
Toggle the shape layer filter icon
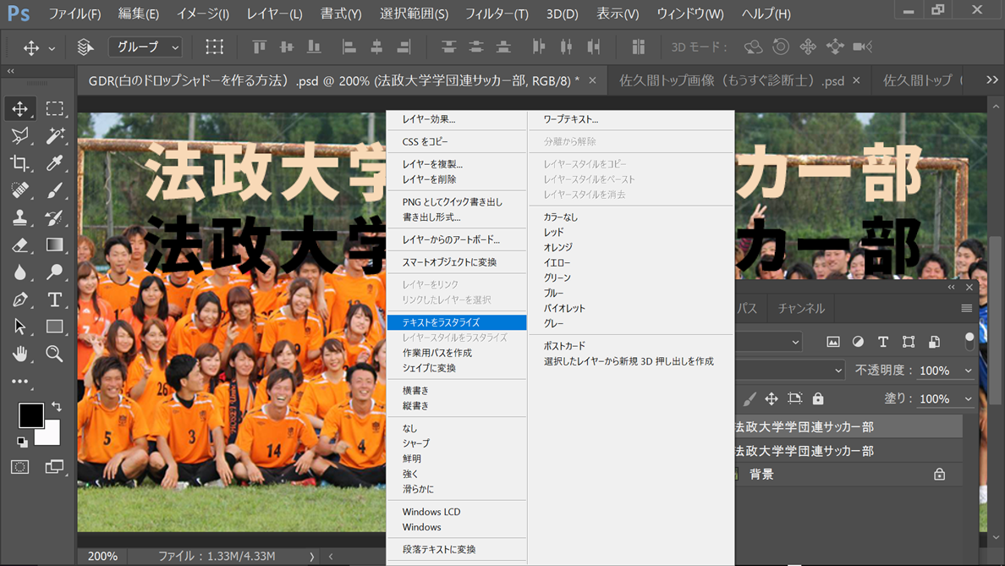click(x=909, y=343)
